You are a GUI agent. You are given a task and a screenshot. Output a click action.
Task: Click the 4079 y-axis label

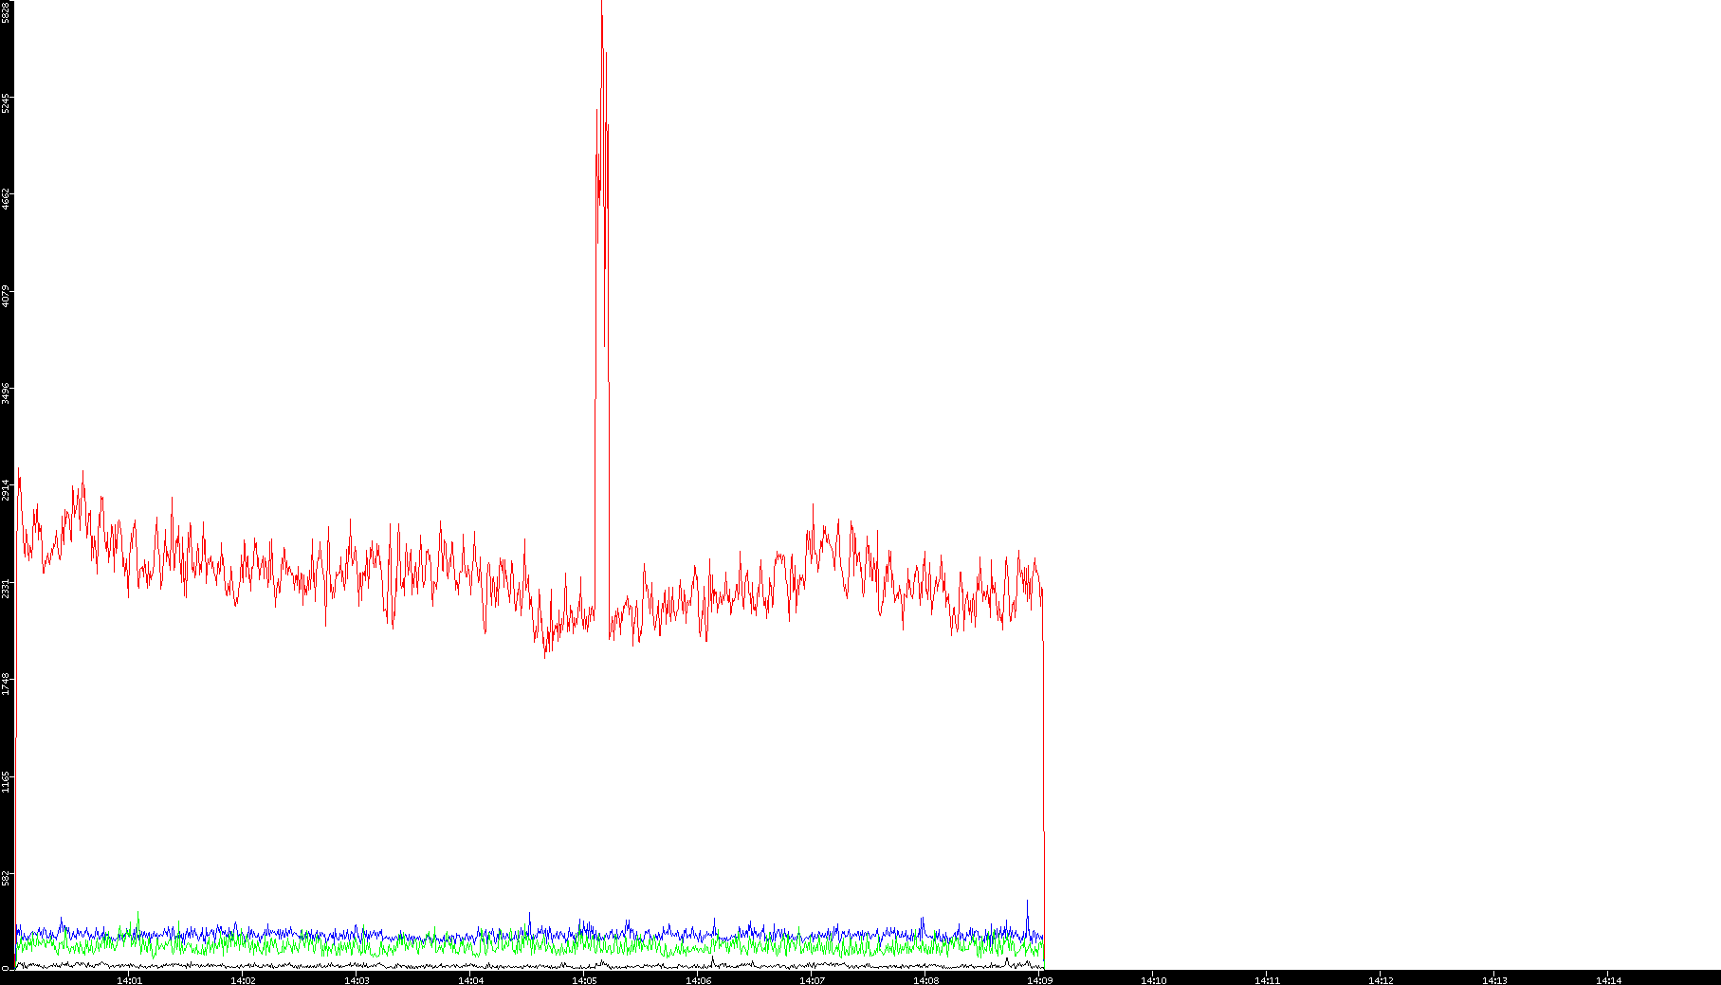[x=6, y=296]
